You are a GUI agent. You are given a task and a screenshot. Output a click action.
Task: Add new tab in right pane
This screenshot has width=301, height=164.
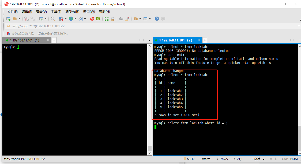205,40
